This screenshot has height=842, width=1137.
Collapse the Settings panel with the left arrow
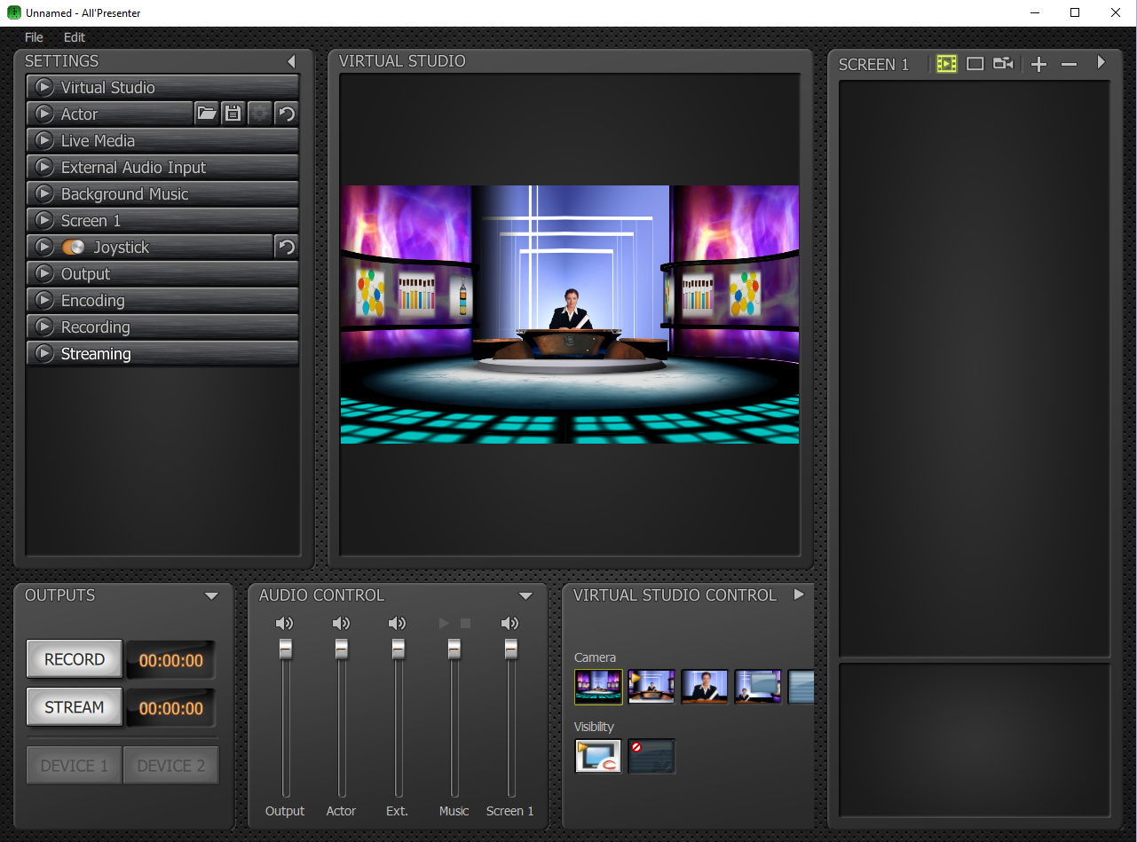point(291,61)
